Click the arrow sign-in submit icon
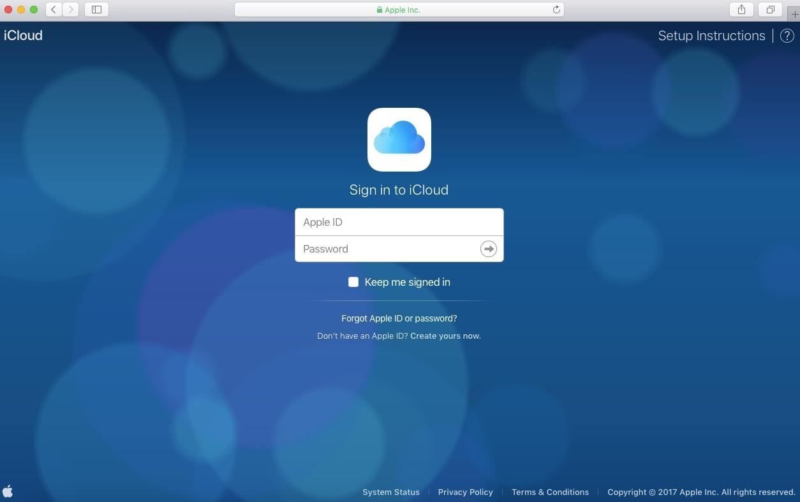Viewport: 800px width, 502px height. click(x=488, y=249)
